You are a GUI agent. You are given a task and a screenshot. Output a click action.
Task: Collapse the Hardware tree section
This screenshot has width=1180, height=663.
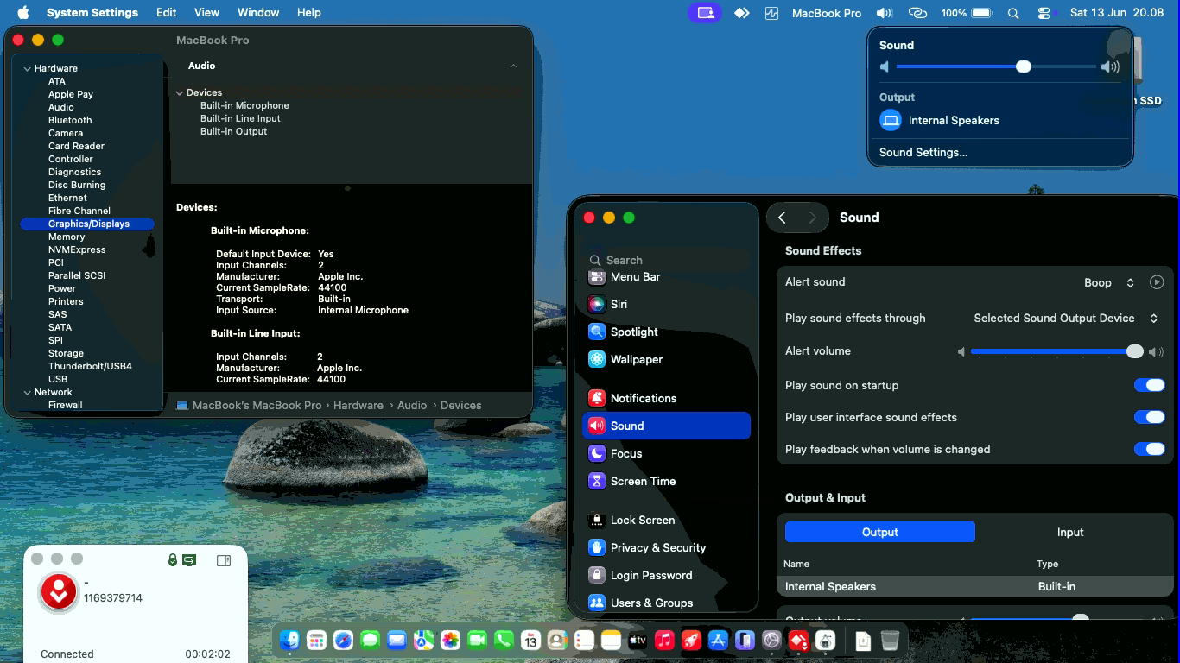click(28, 68)
